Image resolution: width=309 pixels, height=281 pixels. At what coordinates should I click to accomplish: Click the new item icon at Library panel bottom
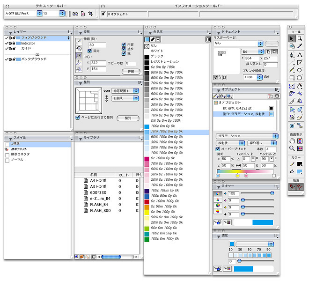point(76,257)
